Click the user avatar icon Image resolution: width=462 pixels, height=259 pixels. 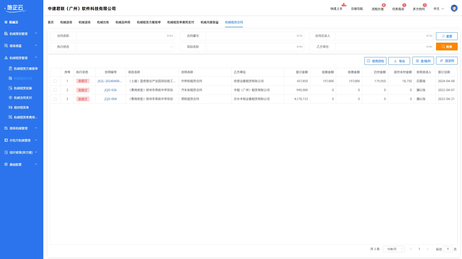(454, 8)
